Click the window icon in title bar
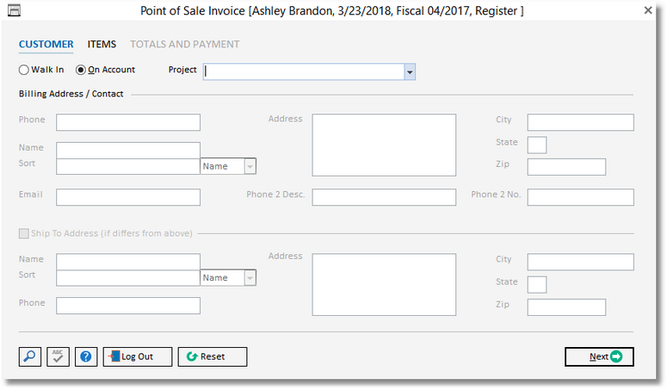 coord(14,10)
